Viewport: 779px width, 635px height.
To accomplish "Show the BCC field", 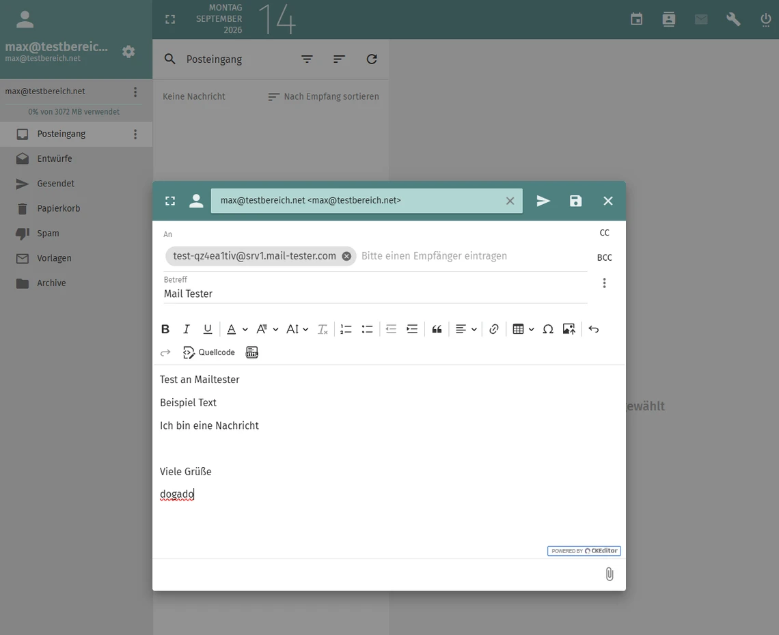I will 604,257.
